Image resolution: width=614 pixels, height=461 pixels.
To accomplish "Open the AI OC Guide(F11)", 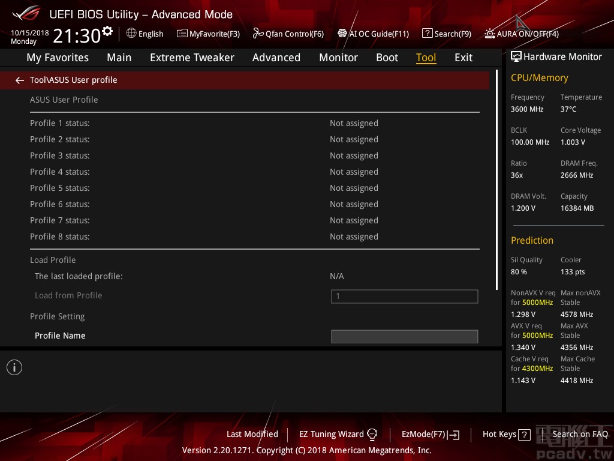I will [x=373, y=34].
